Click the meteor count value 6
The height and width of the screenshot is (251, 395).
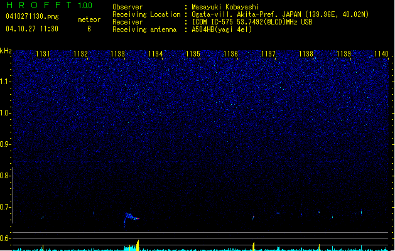(89, 29)
